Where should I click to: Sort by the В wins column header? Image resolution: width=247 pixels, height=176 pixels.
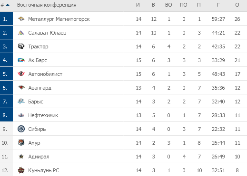[x=153, y=5]
